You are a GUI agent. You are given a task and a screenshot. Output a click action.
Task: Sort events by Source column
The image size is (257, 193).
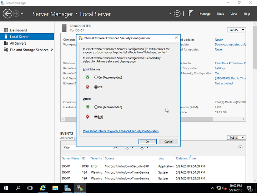(x=109, y=158)
